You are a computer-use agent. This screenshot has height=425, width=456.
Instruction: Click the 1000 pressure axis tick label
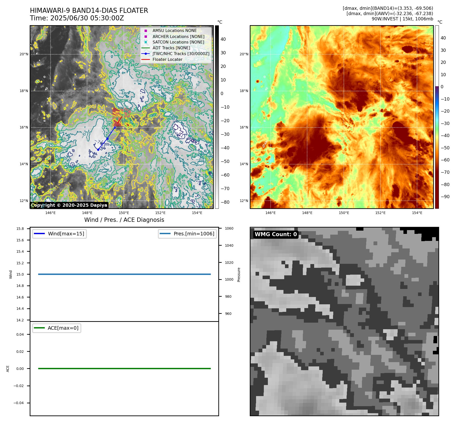tap(229, 279)
